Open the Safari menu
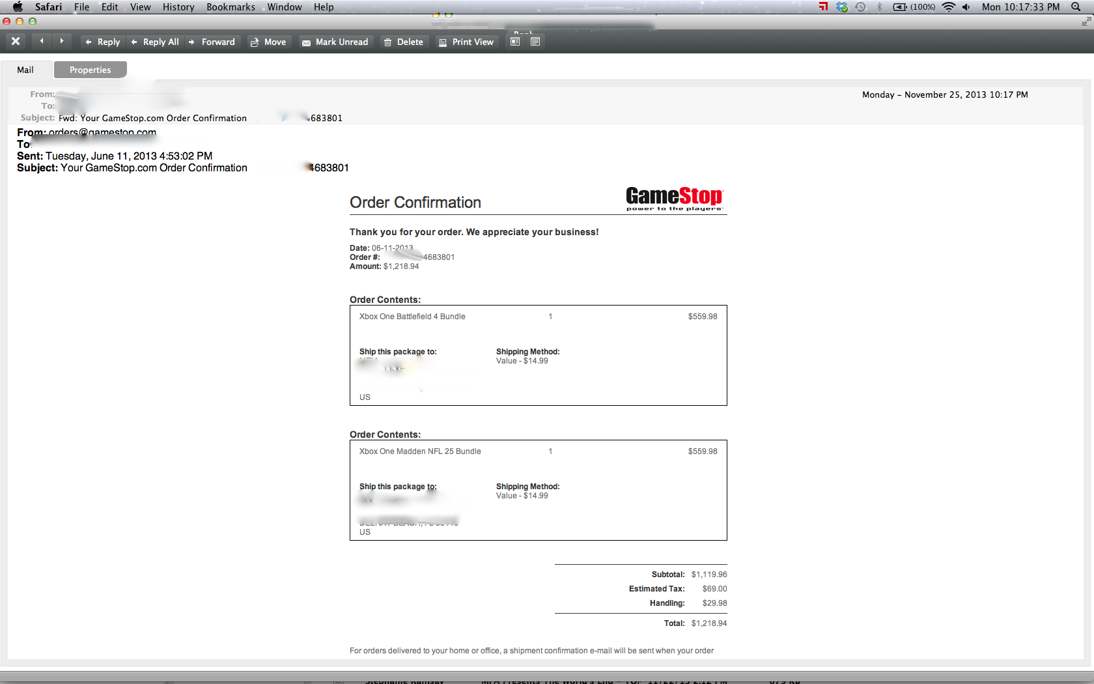This screenshot has width=1094, height=684. click(x=48, y=7)
